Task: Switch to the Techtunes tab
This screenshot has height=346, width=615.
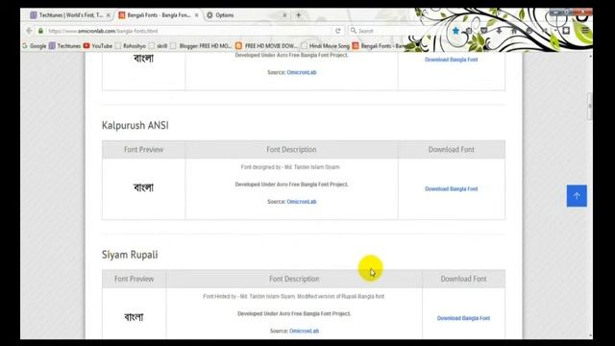Action: 70,15
